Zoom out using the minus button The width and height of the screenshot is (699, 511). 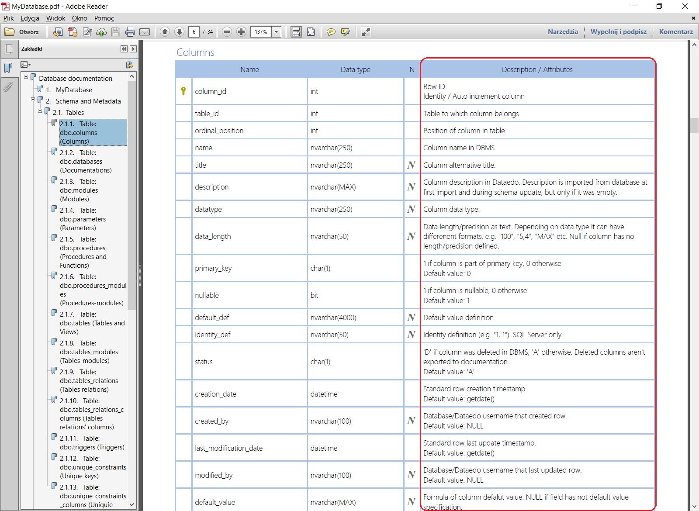click(x=227, y=32)
